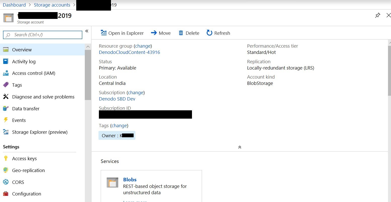Click the Standard/Hot access tier value
The height and width of the screenshot is (202, 391).
tap(261, 52)
